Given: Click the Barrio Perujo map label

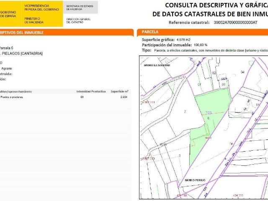Looking at the screenshot, I should [x=194, y=179].
